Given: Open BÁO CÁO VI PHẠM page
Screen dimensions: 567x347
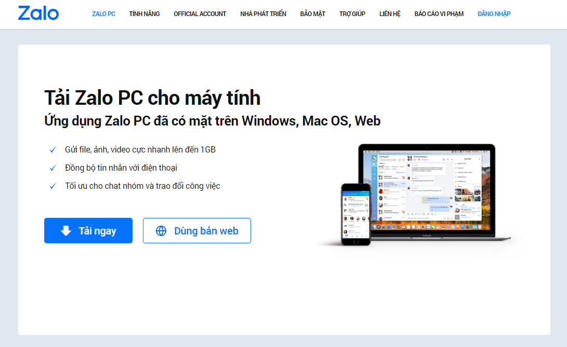Looking at the screenshot, I should [x=439, y=13].
